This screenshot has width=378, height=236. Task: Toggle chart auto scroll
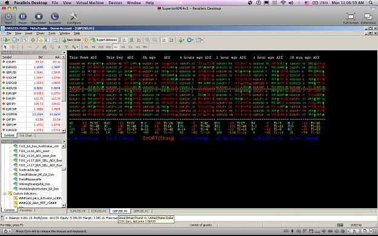pos(164,40)
